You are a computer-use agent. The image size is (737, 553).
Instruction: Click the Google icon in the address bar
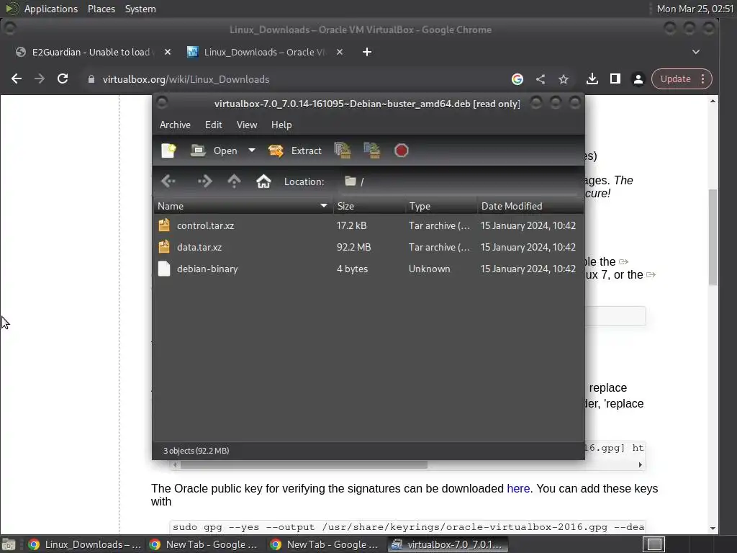pyautogui.click(x=517, y=79)
